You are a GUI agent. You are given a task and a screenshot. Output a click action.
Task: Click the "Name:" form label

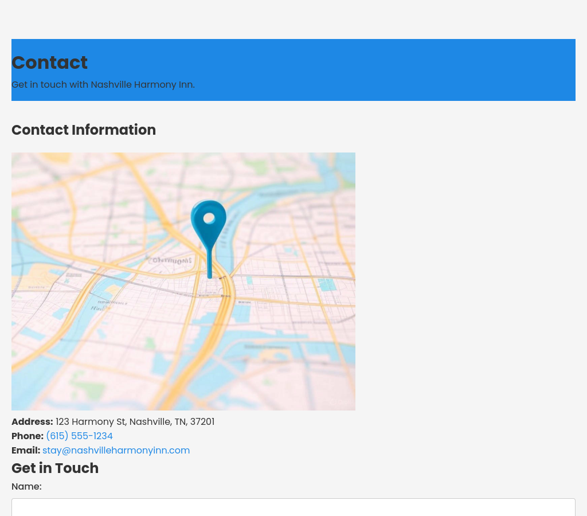pyautogui.click(x=26, y=487)
